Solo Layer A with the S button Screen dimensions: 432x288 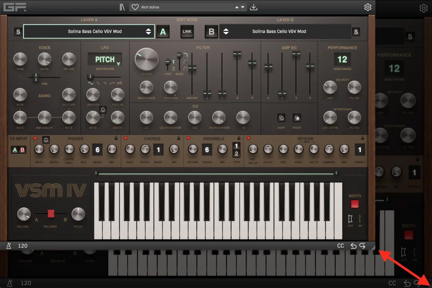click(x=18, y=32)
